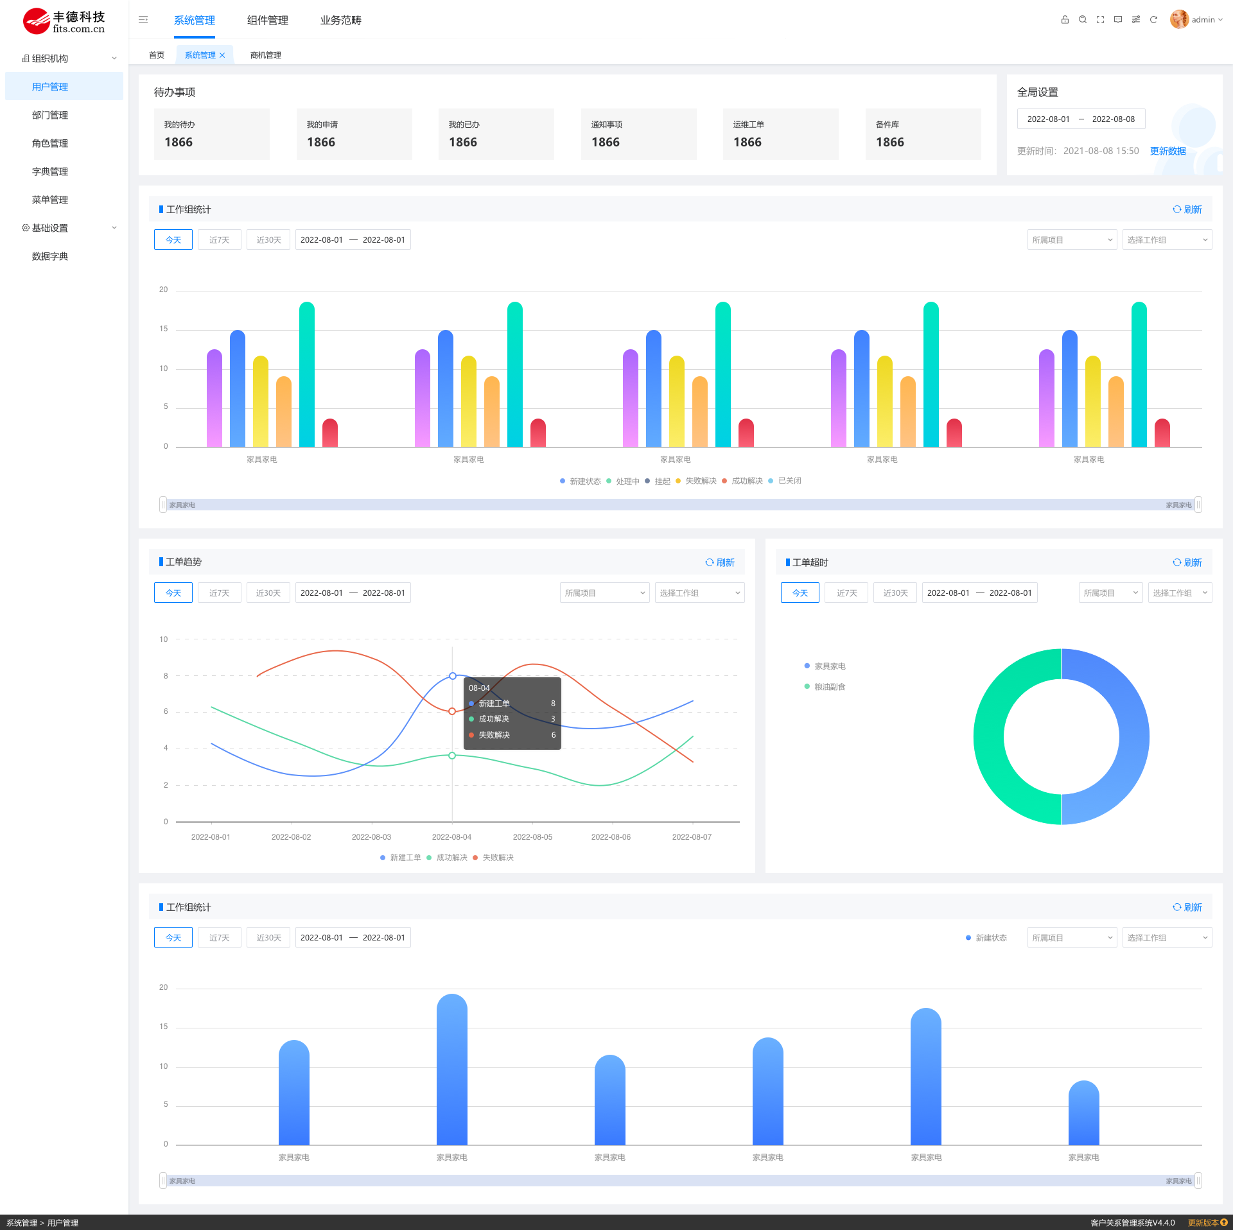Screen dimensions: 1233x1230
Task: Click right handle of top chart zoom slider
Action: pyautogui.click(x=1198, y=505)
